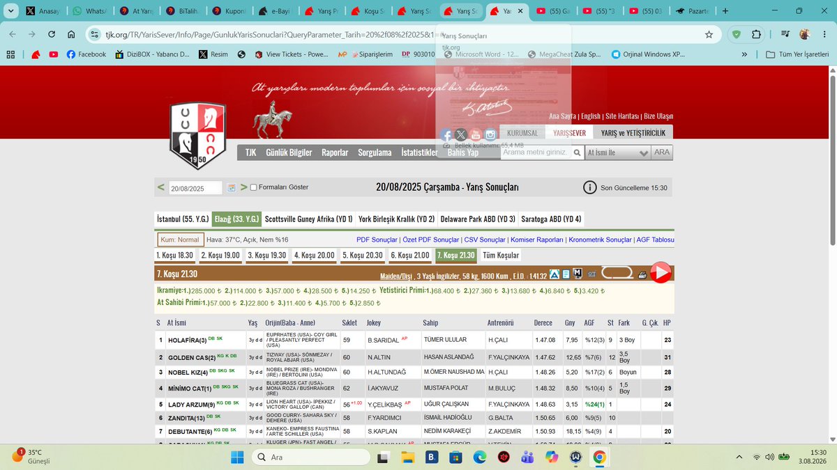Select İstanbul (55. Y.G.) tab

pos(183,219)
